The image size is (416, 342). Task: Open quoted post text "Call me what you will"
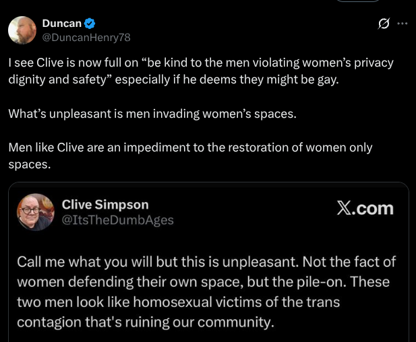pyautogui.click(x=206, y=292)
